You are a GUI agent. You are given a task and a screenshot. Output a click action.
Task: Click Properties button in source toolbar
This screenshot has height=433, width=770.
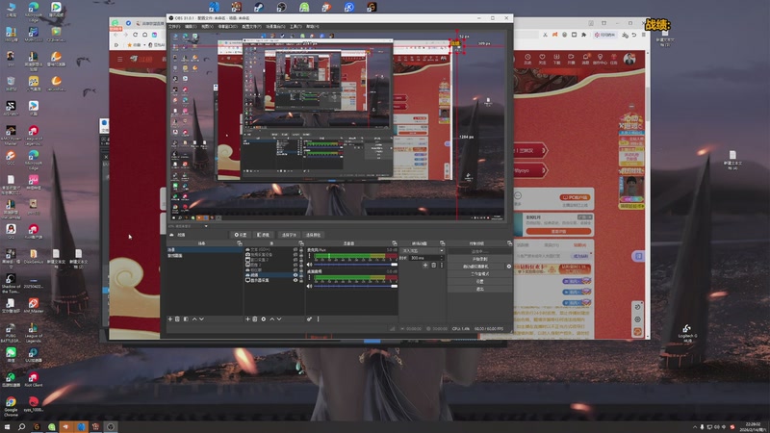241,235
